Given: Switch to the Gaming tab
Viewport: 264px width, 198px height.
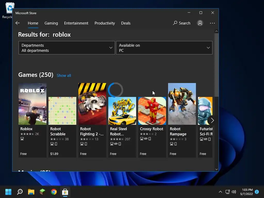Looking at the screenshot, I should click(51, 23).
